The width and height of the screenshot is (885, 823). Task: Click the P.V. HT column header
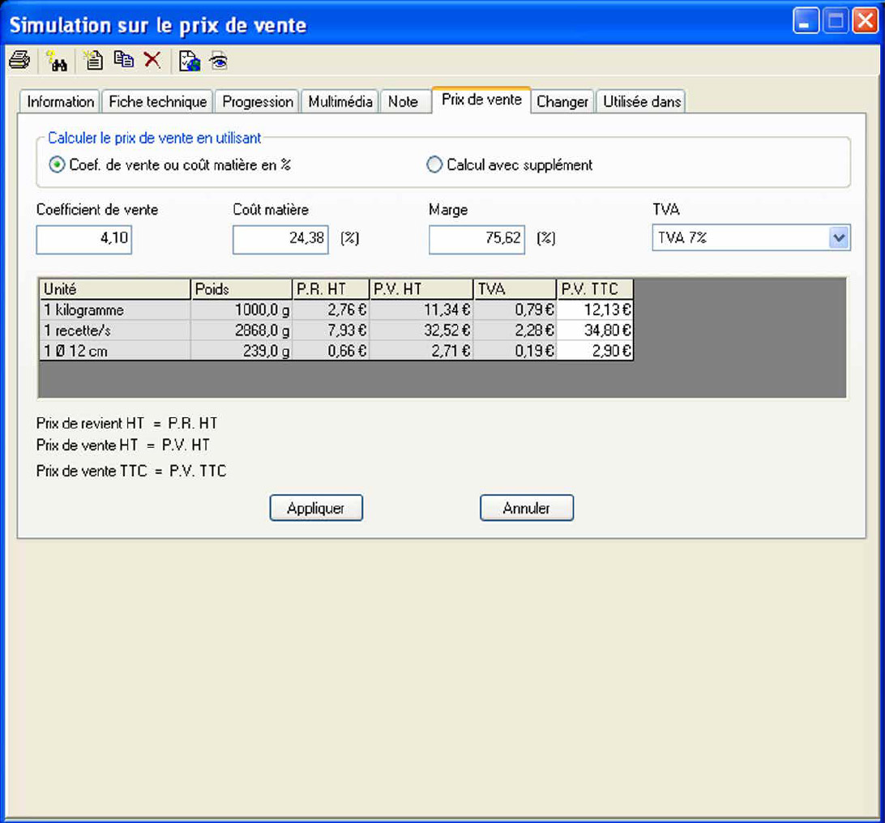coord(421,289)
